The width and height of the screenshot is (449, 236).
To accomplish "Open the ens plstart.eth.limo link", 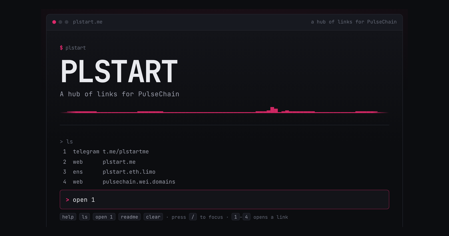I will 109,172.
